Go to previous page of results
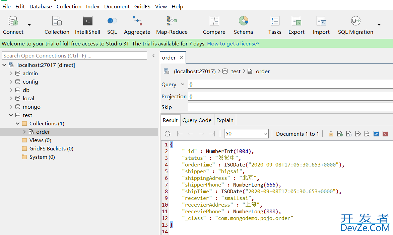Viewport: 393px width, 235px height. point(191,134)
